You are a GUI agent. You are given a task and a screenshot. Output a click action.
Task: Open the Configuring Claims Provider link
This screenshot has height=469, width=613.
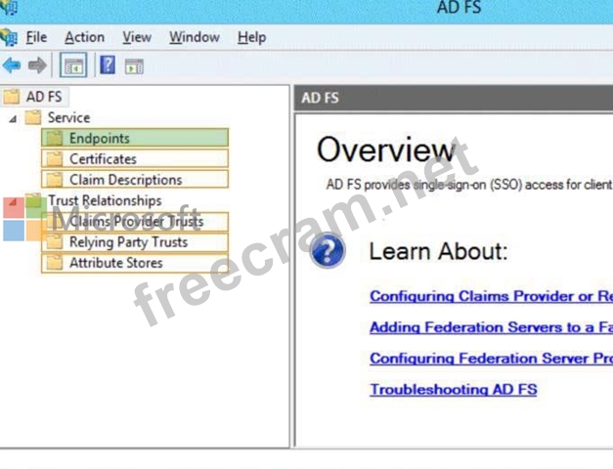491,296
